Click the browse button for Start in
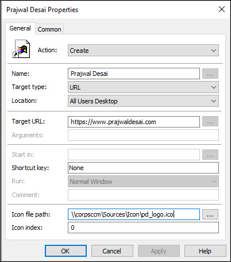Image resolution: width=231 pixels, height=262 pixels. (x=210, y=155)
